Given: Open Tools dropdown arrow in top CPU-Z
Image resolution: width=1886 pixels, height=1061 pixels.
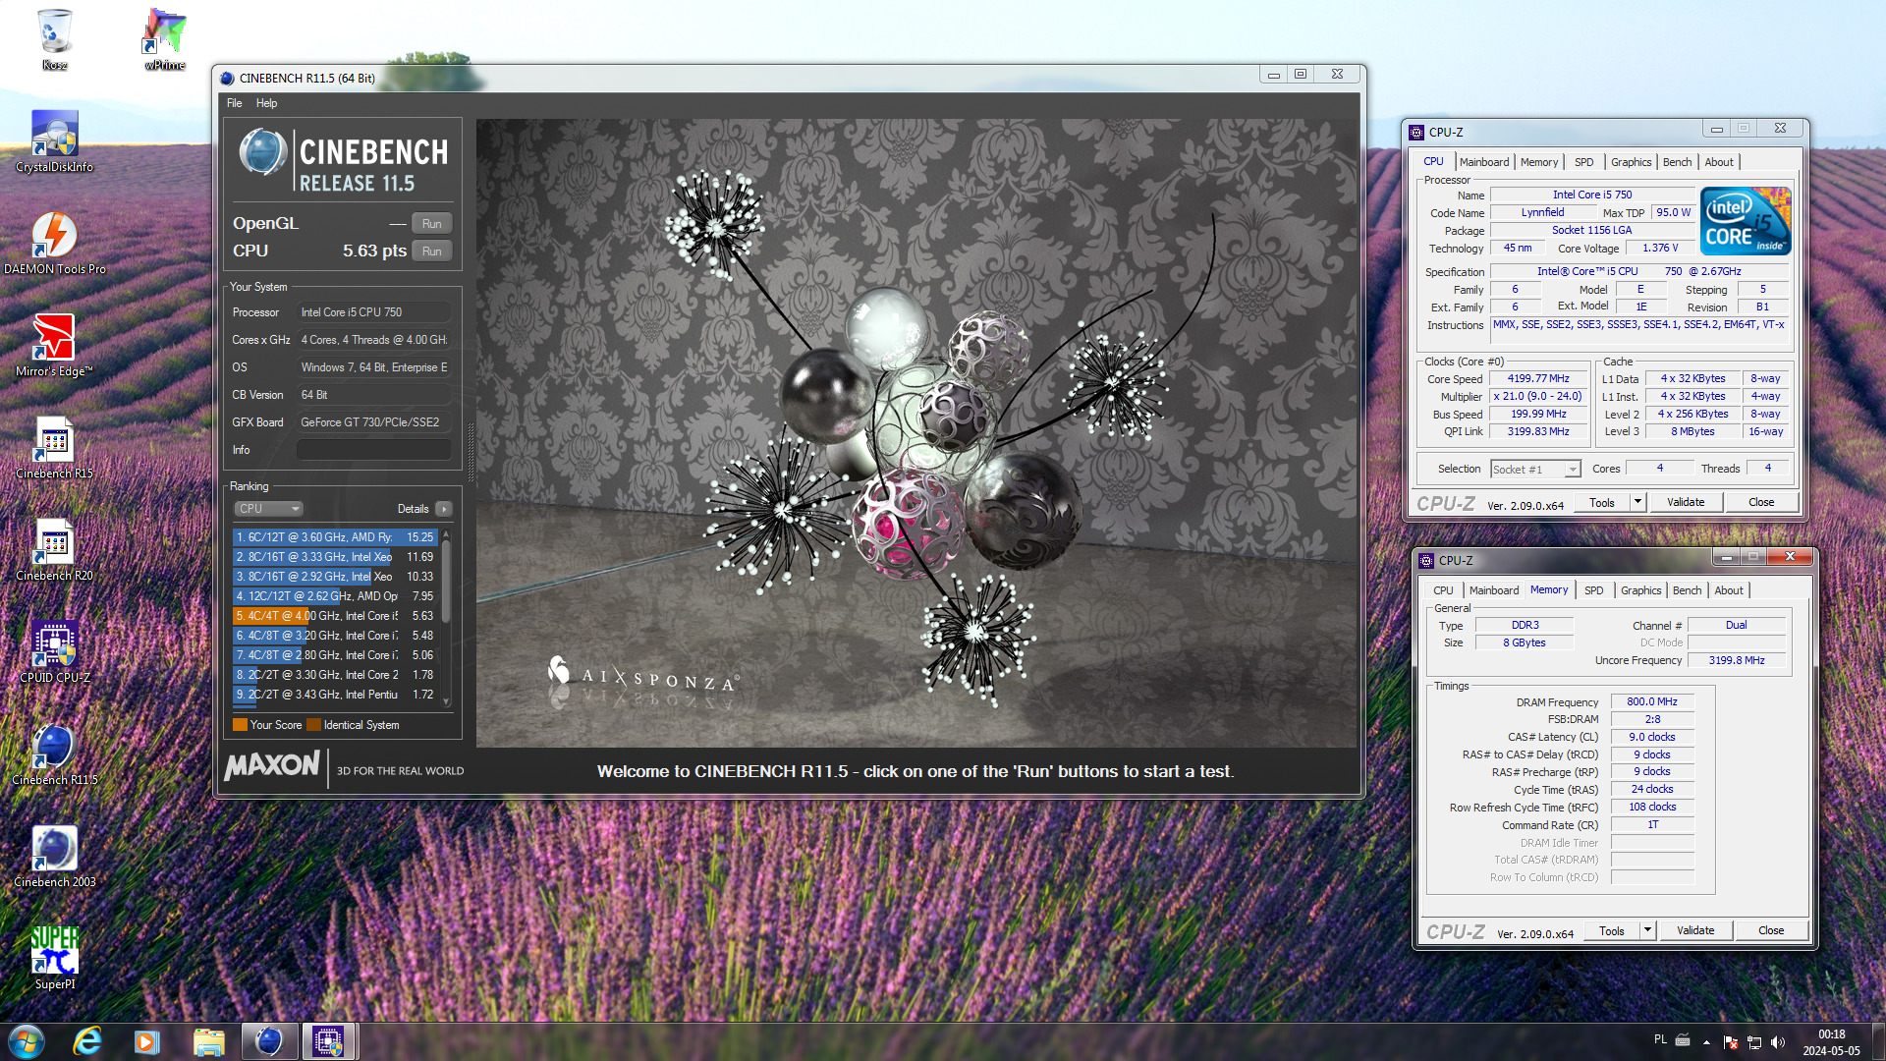Looking at the screenshot, I should pos(1637,502).
